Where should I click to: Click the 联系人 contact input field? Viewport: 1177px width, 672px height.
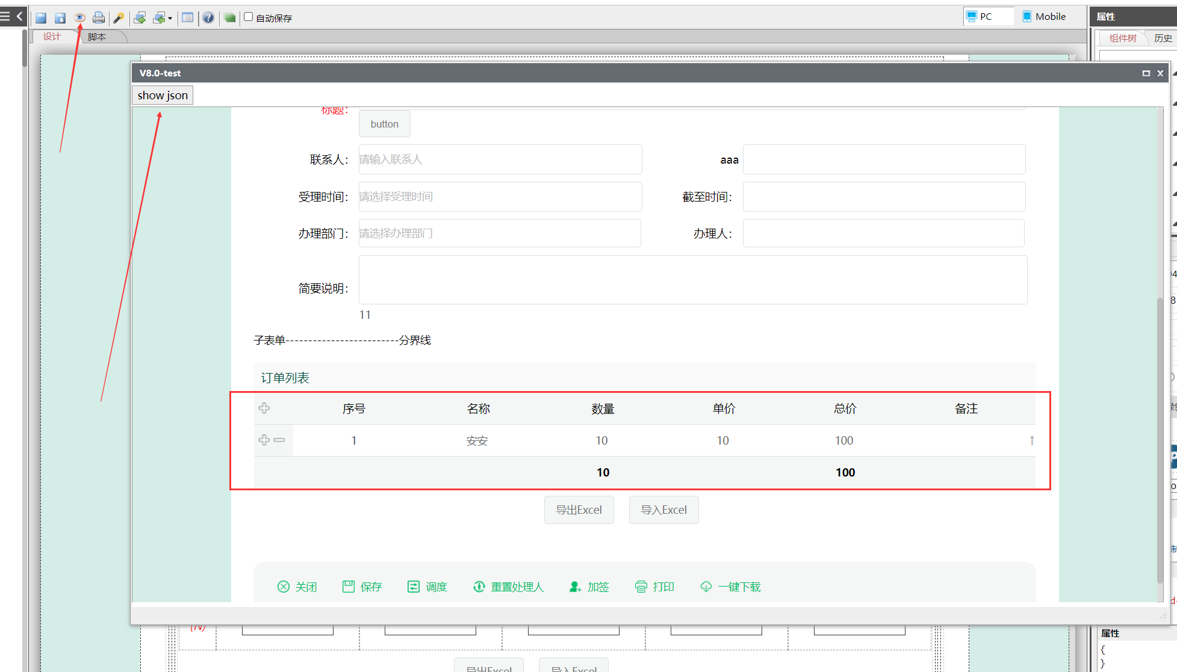(500, 159)
